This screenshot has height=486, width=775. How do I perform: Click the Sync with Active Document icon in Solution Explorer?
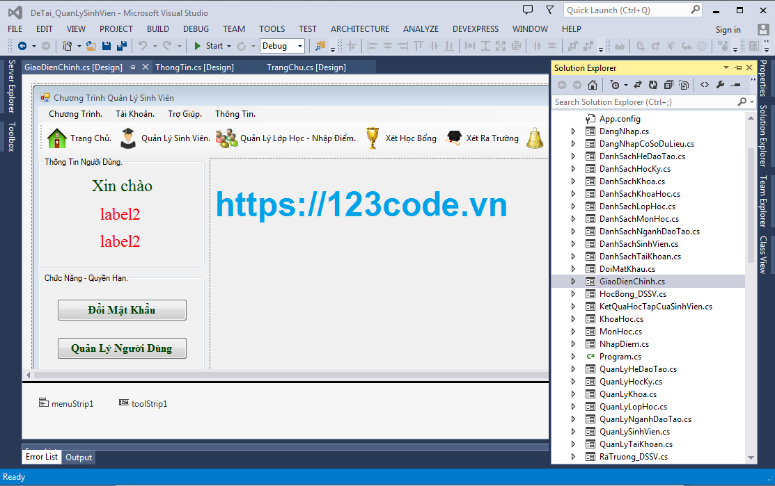(639, 84)
